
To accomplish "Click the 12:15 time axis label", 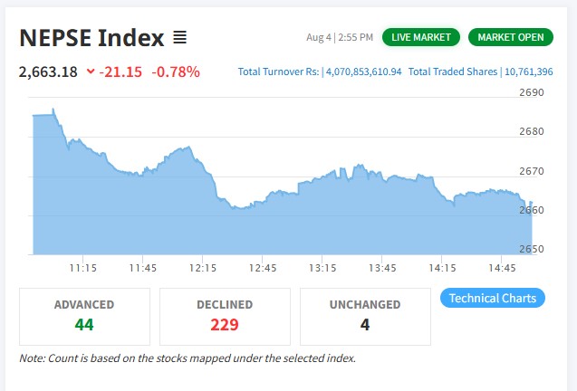I will (x=203, y=268).
